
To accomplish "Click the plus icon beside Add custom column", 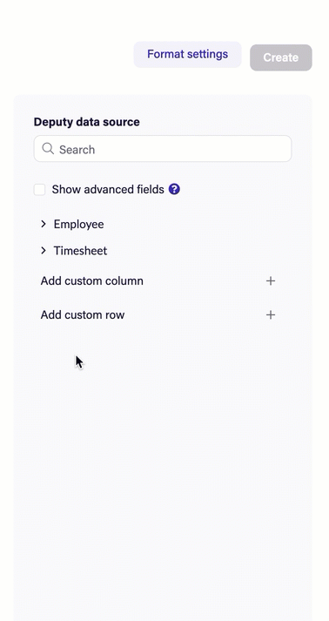I will 271,280.
